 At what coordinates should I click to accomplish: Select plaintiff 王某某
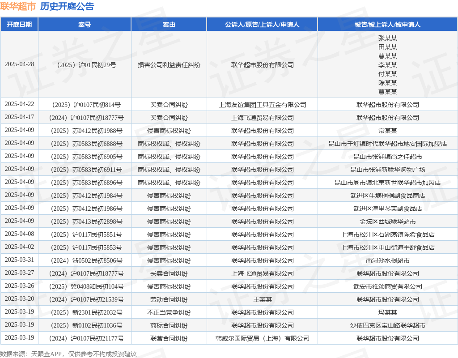click(262, 299)
